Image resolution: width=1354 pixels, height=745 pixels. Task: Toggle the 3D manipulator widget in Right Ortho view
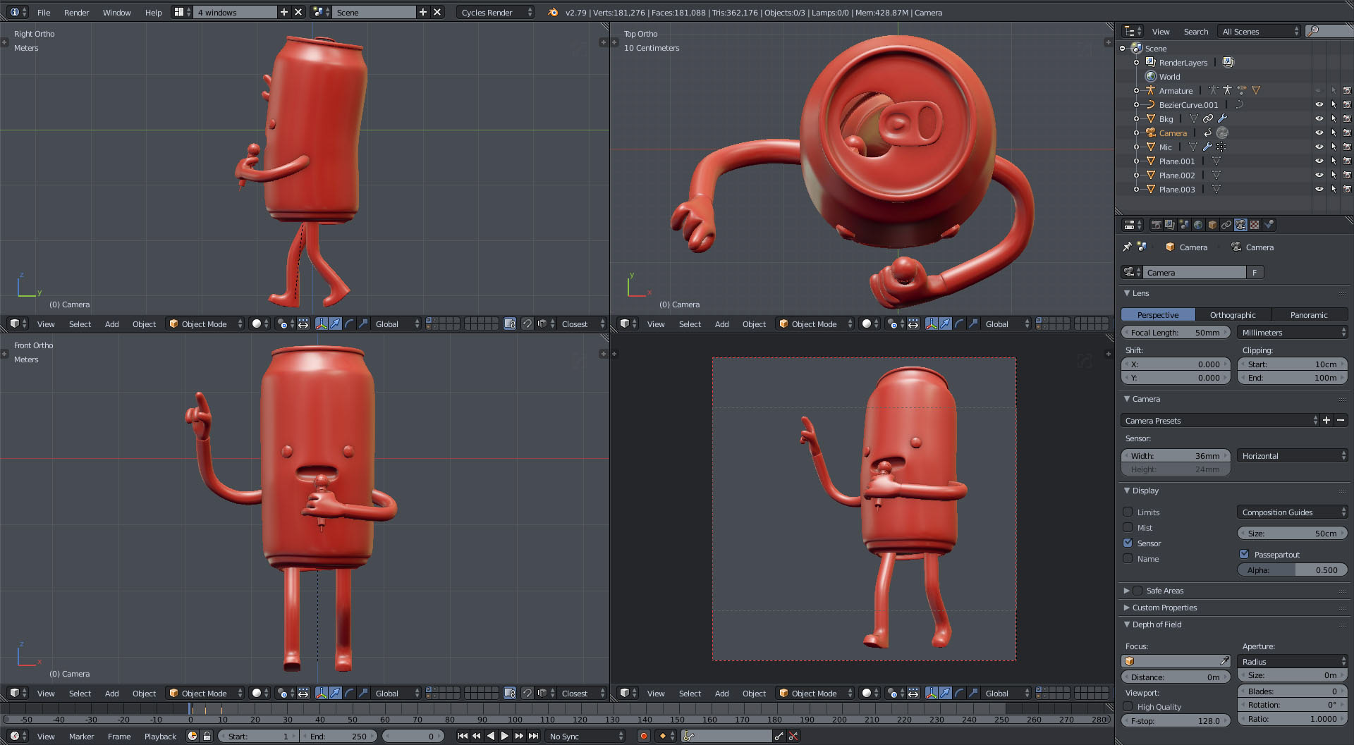321,324
